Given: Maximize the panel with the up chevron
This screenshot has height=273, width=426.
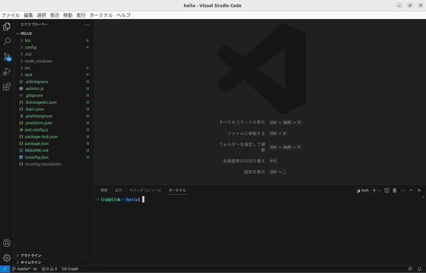Looking at the screenshot, I should [x=411, y=191].
